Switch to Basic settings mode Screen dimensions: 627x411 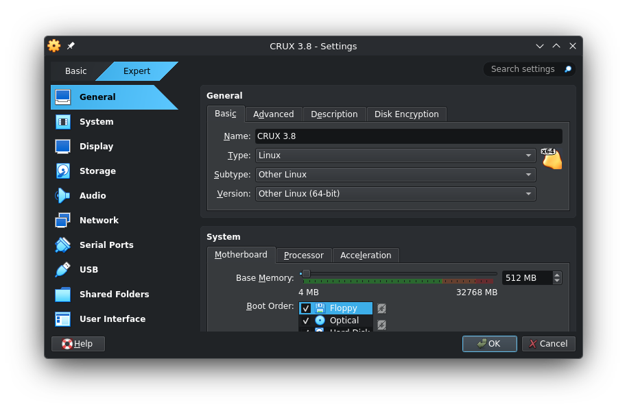tap(76, 71)
